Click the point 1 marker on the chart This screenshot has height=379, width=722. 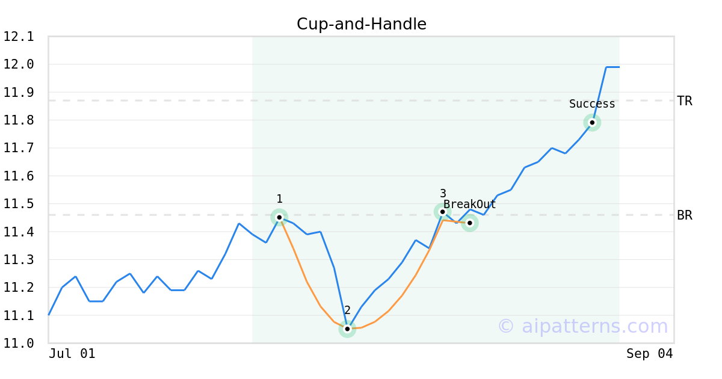click(x=279, y=217)
